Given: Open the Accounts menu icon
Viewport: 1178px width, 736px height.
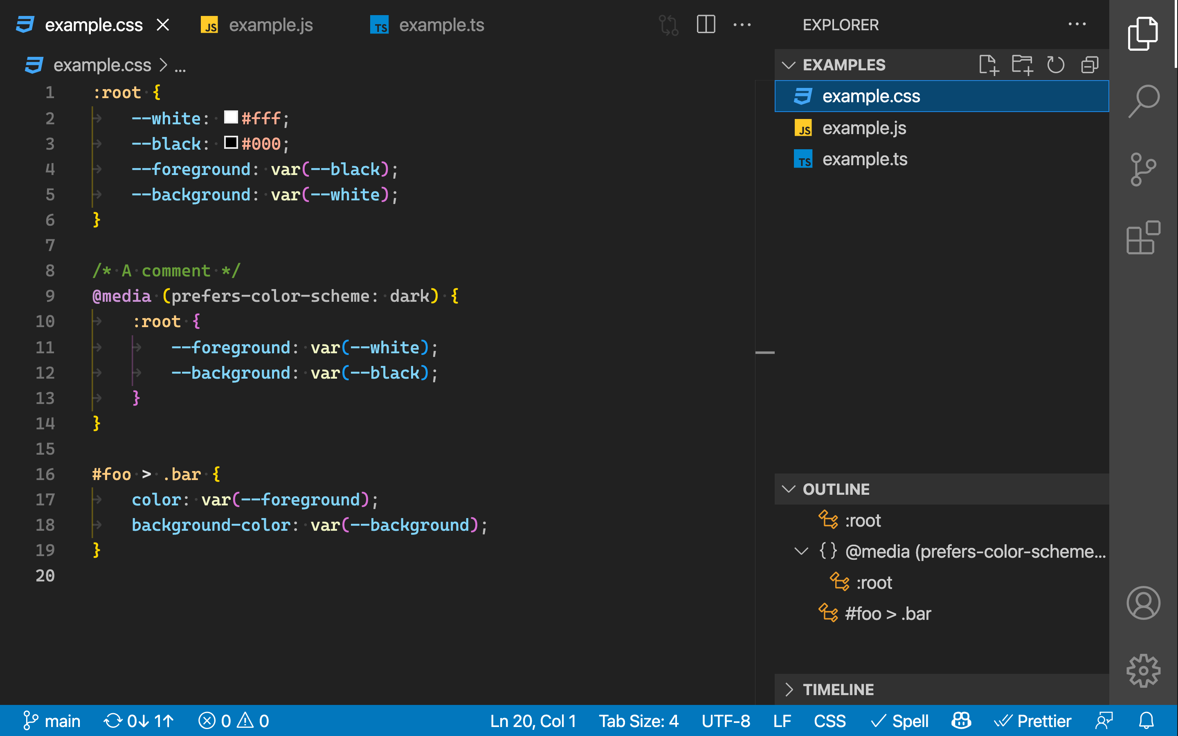Looking at the screenshot, I should [1143, 603].
